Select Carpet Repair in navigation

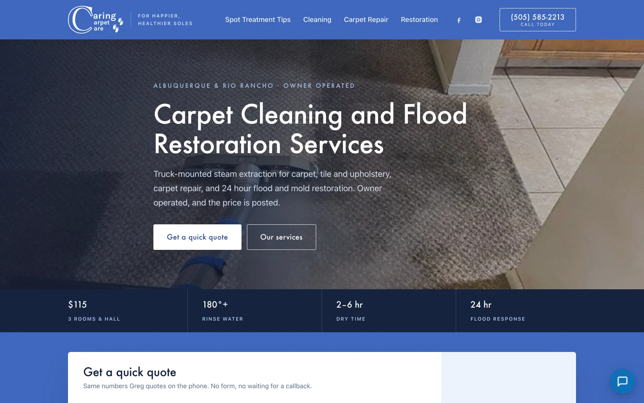[366, 20]
